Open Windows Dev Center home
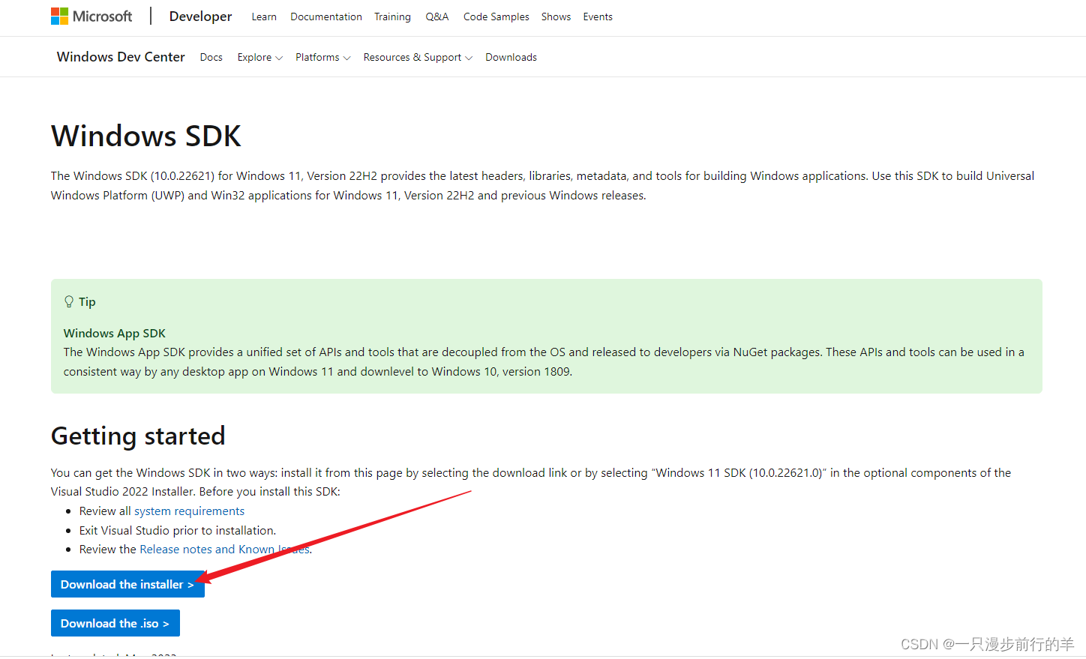The width and height of the screenshot is (1086, 659). coord(121,57)
